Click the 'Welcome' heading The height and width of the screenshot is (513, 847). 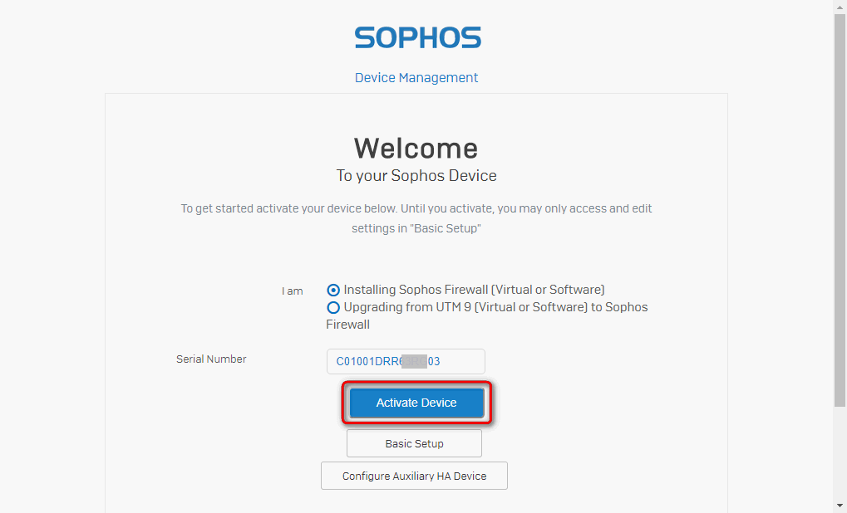416,149
